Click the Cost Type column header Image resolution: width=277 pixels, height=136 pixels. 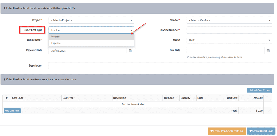[68, 98]
